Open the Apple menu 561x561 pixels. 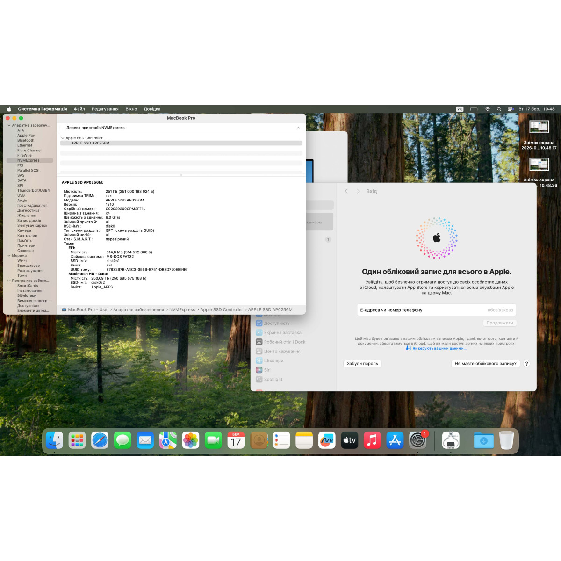coord(9,109)
